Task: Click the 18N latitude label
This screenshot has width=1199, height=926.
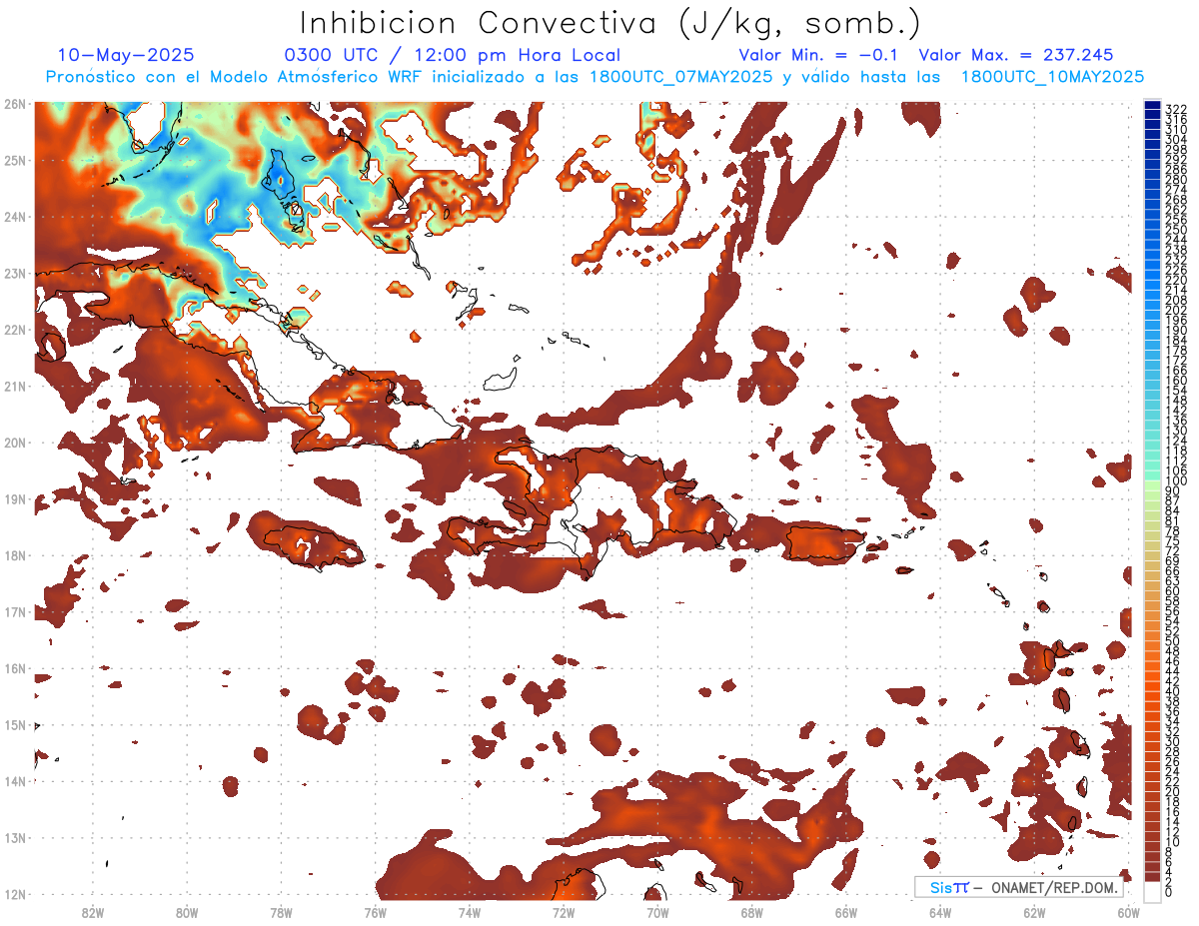Action: (14, 555)
